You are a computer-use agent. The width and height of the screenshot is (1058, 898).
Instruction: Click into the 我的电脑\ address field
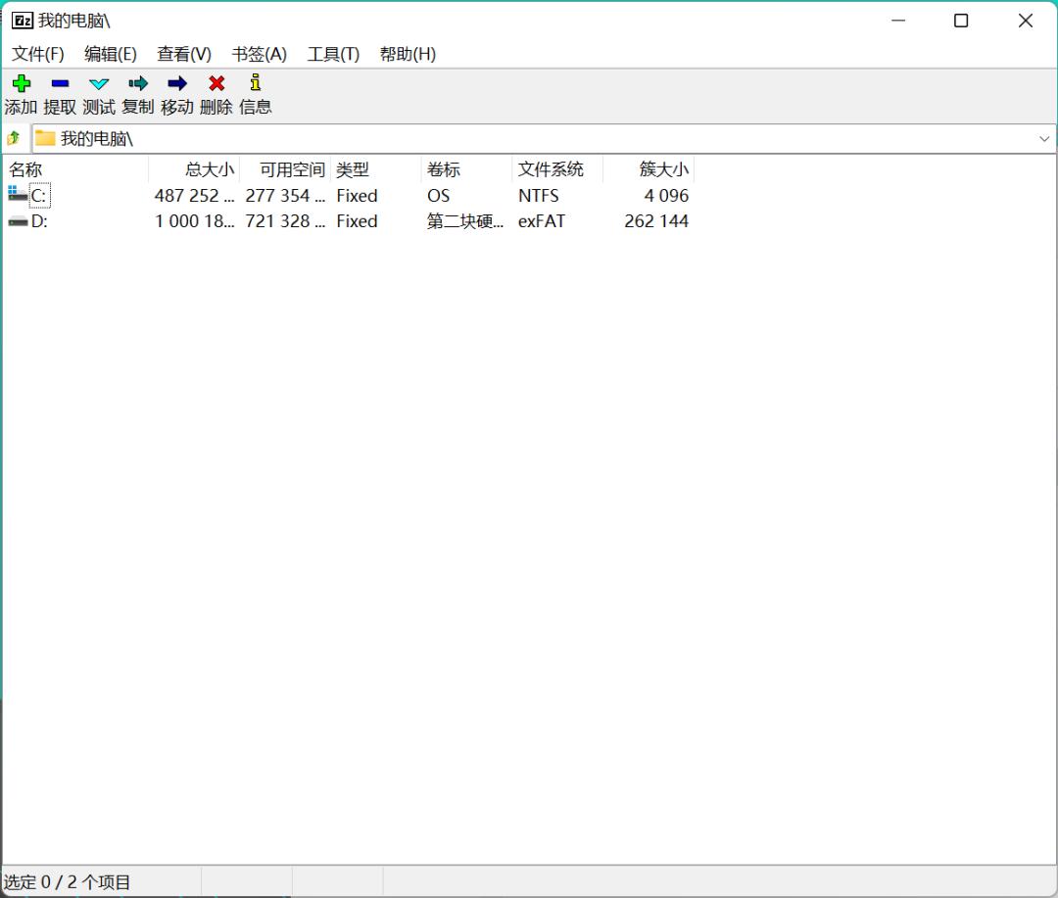coord(490,139)
